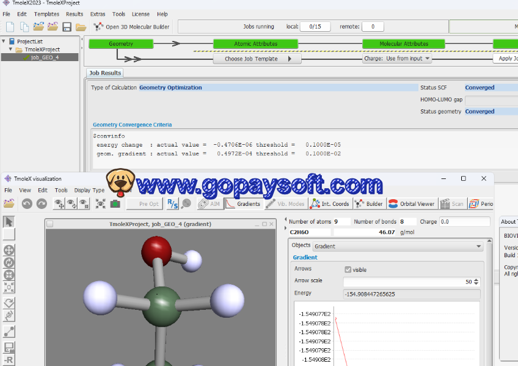Increase the Arrow scale value
This screenshot has width=518, height=366.
(x=476, y=280)
